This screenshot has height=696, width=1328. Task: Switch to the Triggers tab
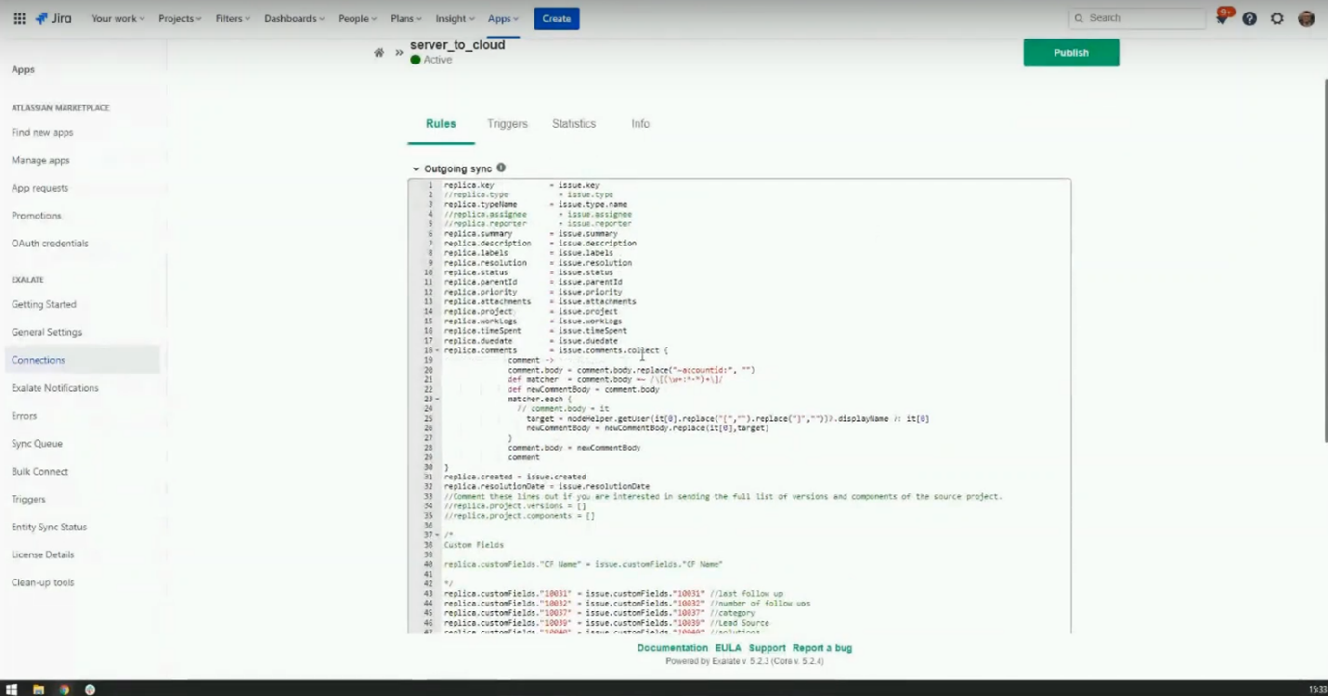507,124
